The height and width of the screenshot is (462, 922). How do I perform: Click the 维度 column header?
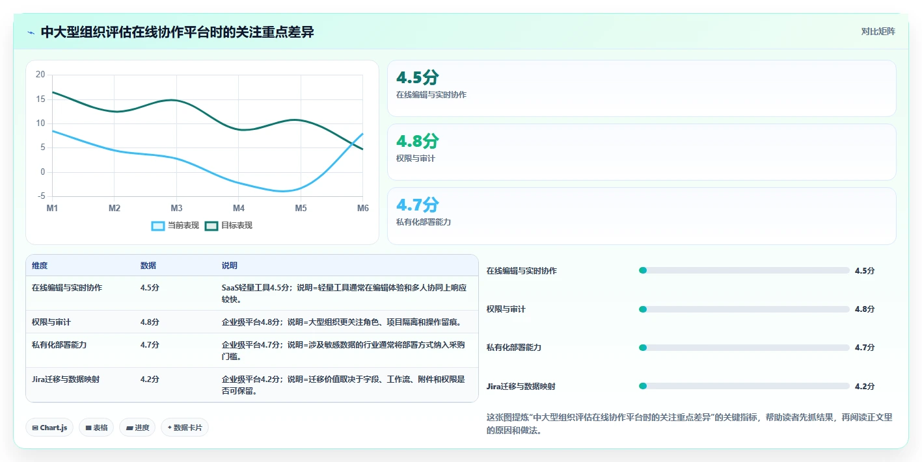click(40, 266)
